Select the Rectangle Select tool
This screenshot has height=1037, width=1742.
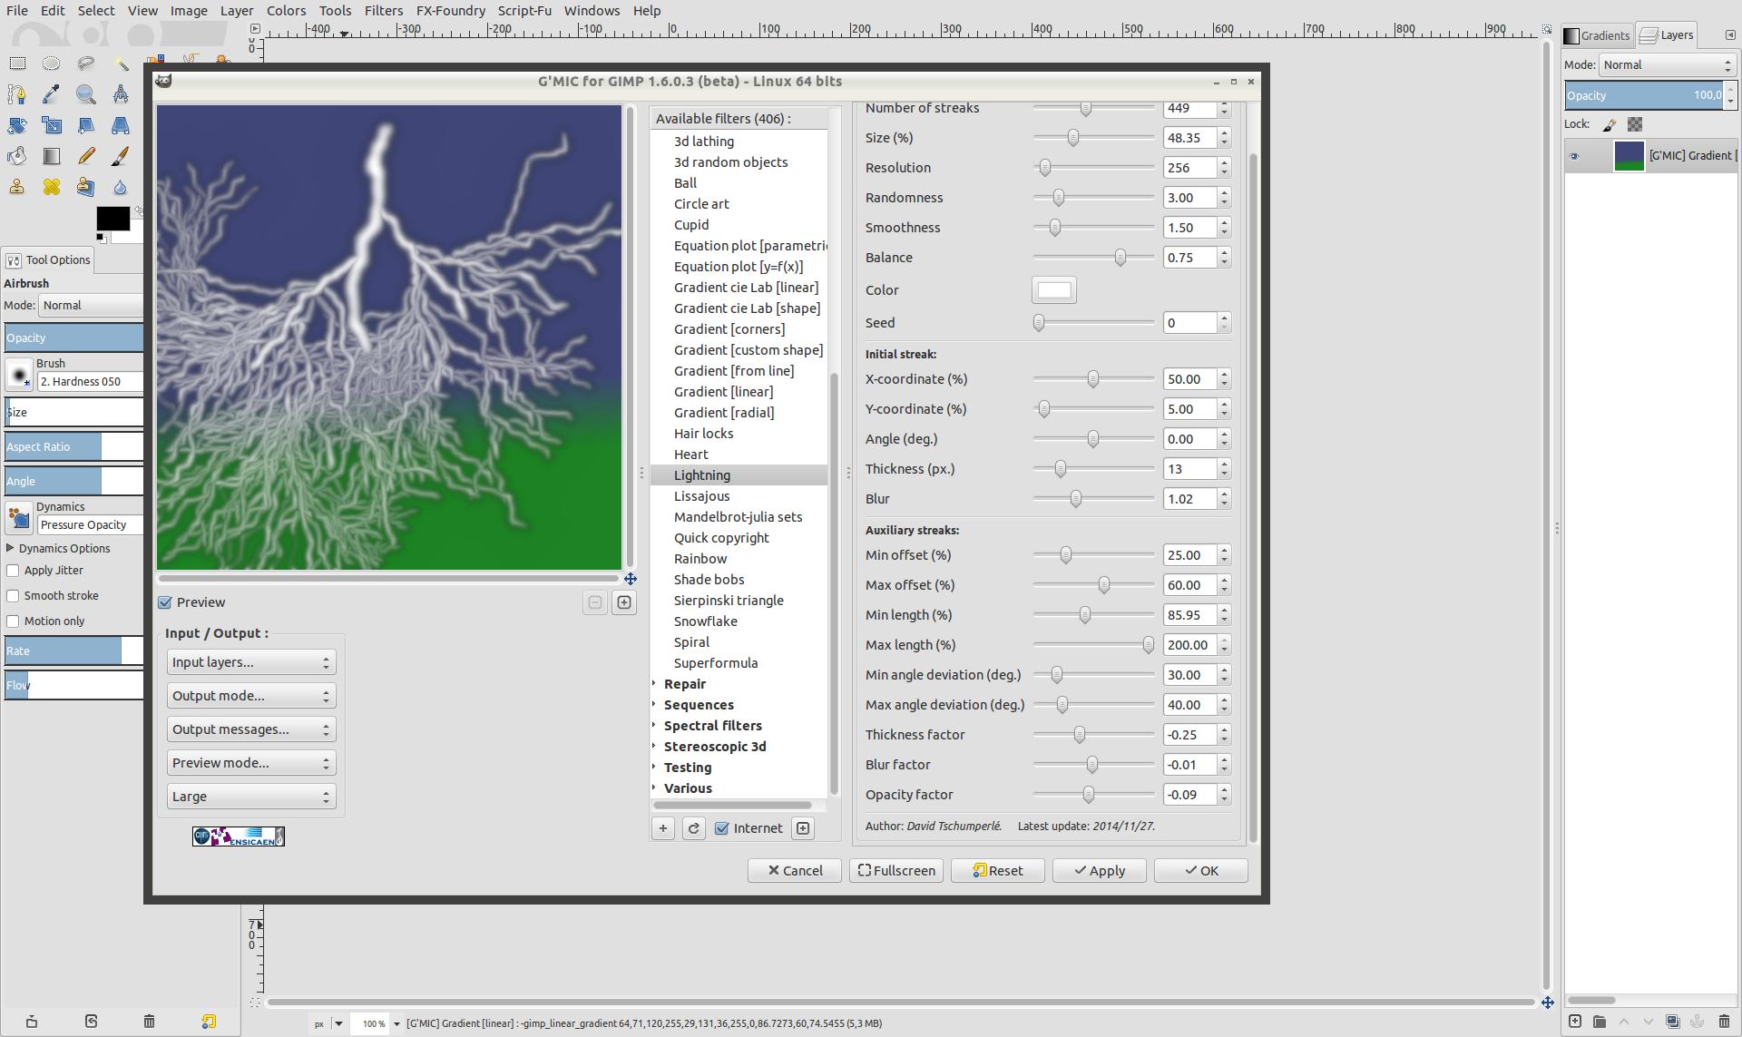(17, 64)
